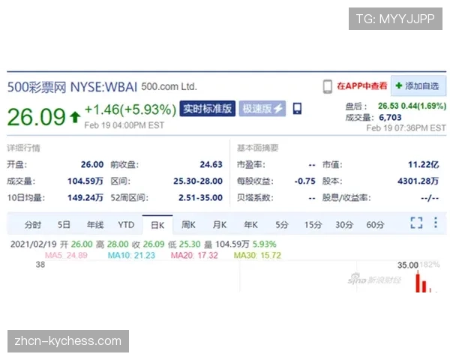Click the 2021/02/19 date in chart header
Screen dimensions: 450x360
pos(34,244)
